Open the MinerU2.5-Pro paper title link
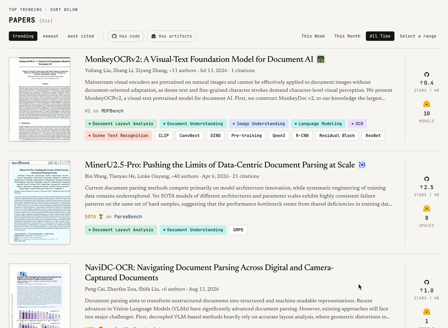The height and width of the screenshot is (328, 448). point(220,165)
